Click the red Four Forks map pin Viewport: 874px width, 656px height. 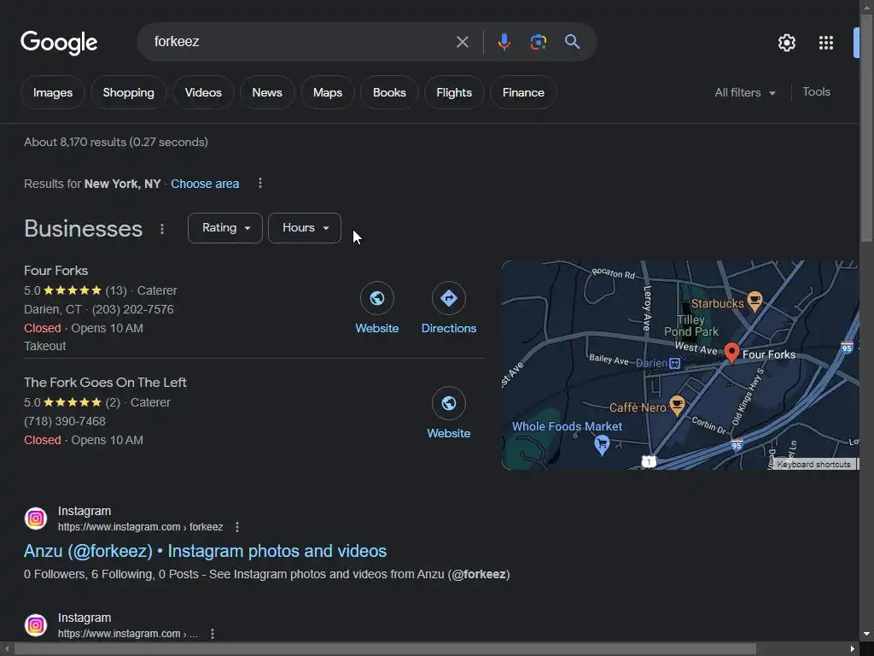click(731, 353)
